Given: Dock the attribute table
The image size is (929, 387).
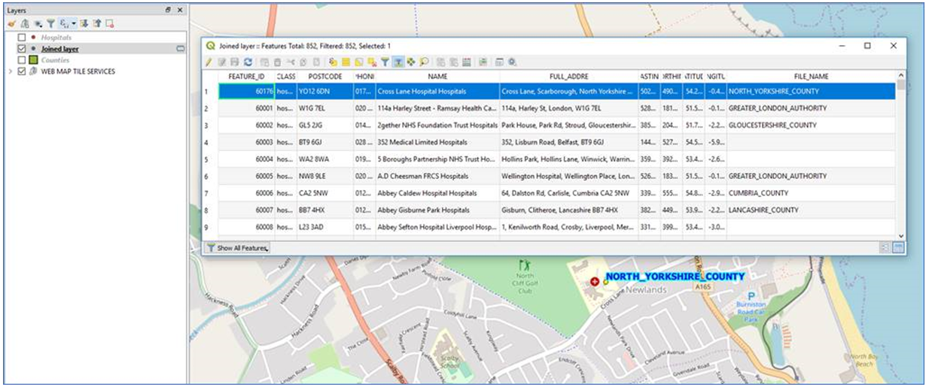Looking at the screenshot, I should 499,62.
